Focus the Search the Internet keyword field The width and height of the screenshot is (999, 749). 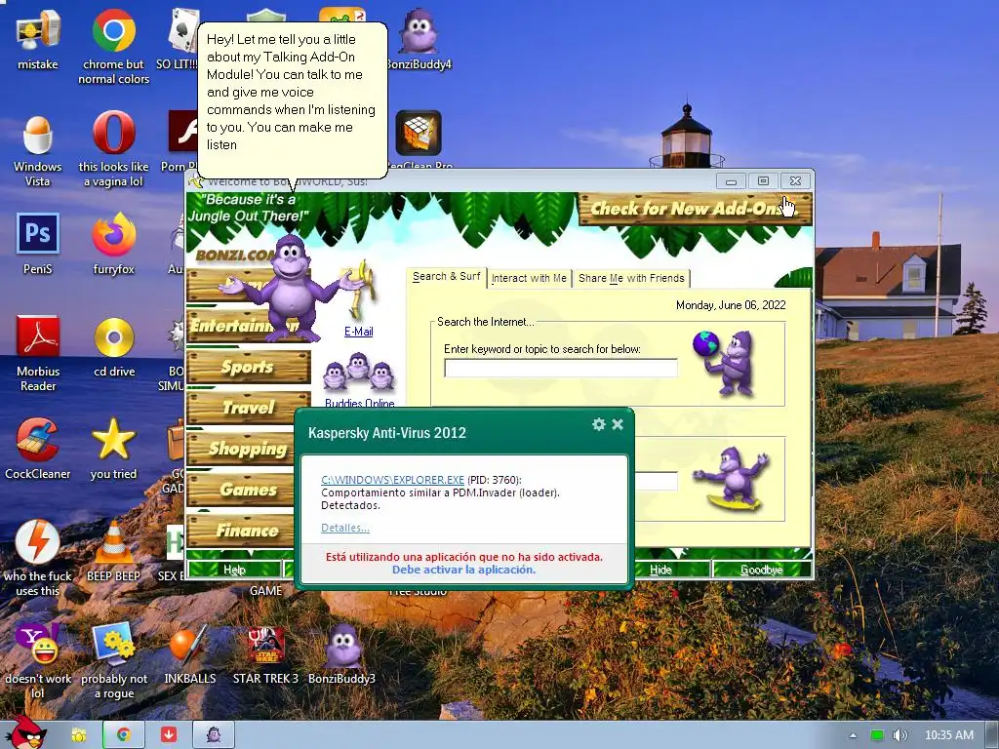tap(561, 368)
